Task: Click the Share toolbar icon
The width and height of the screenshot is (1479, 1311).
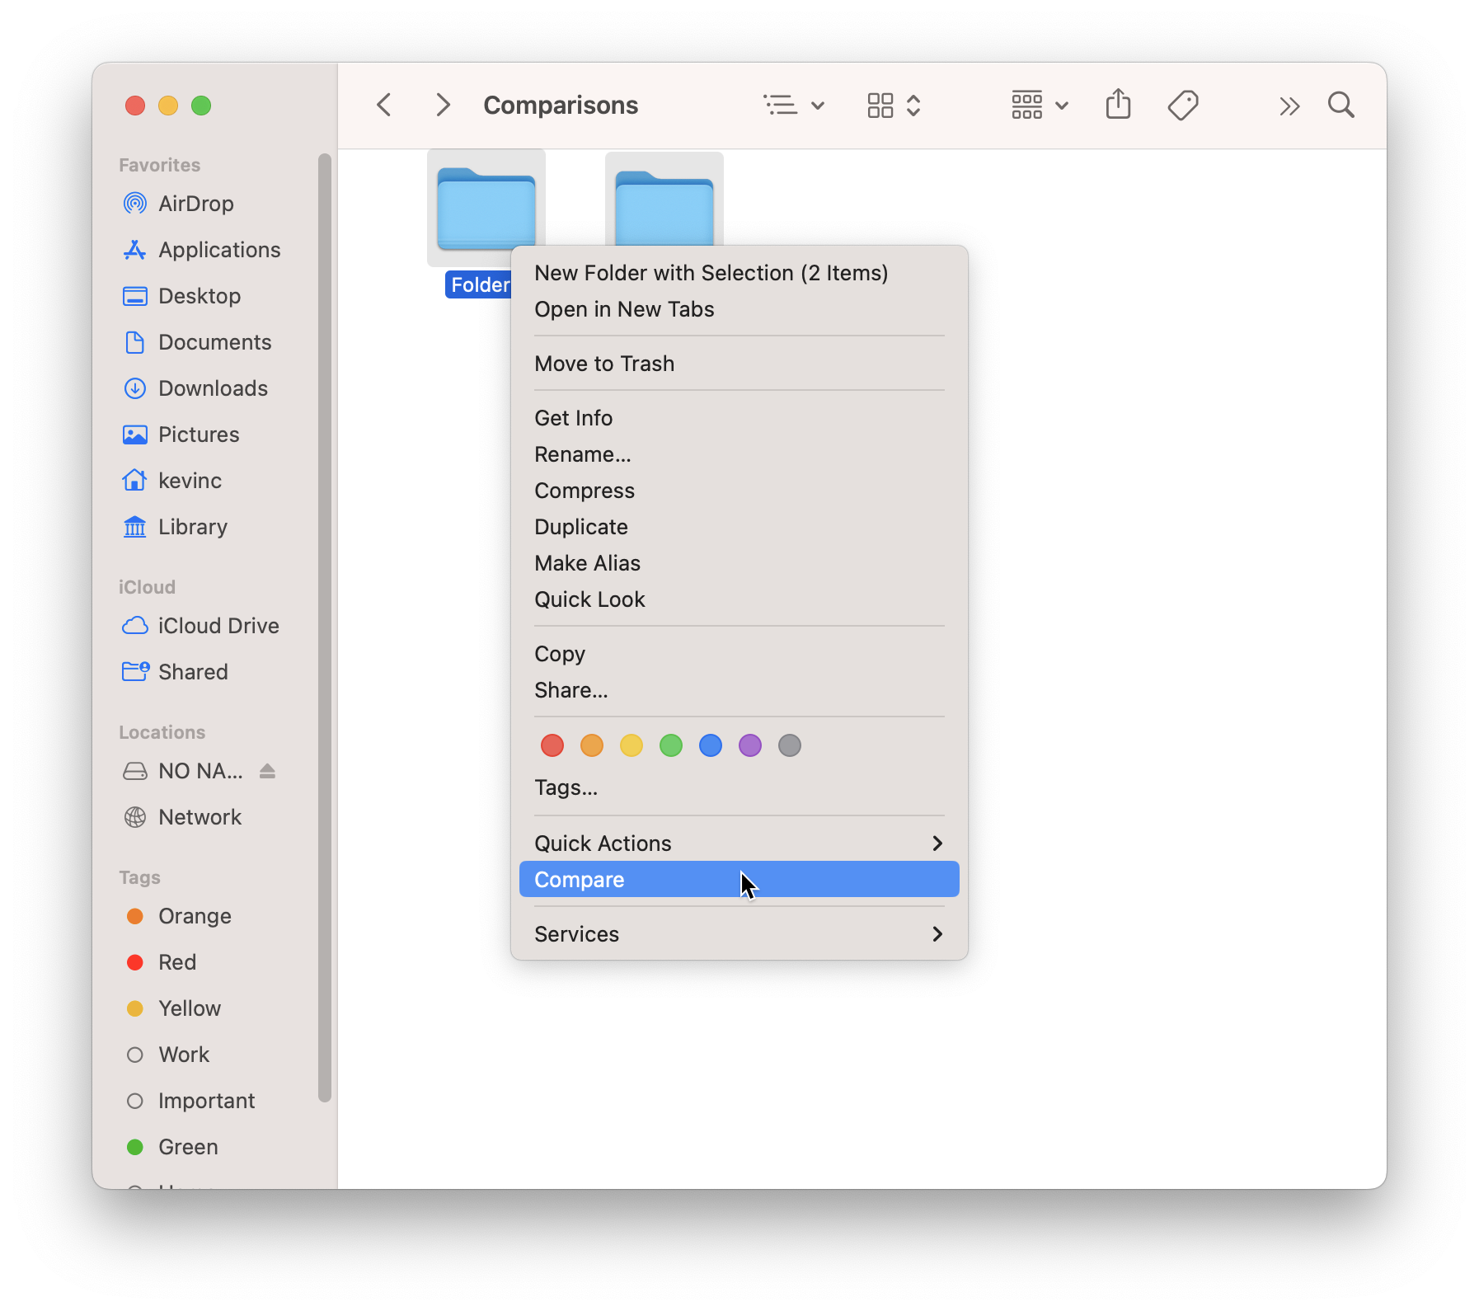Action: pos(1118,105)
